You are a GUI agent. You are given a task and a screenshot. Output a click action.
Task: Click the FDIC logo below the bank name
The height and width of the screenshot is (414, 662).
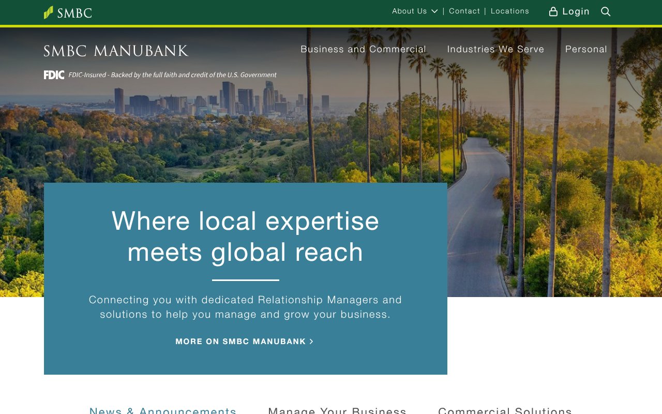point(54,74)
